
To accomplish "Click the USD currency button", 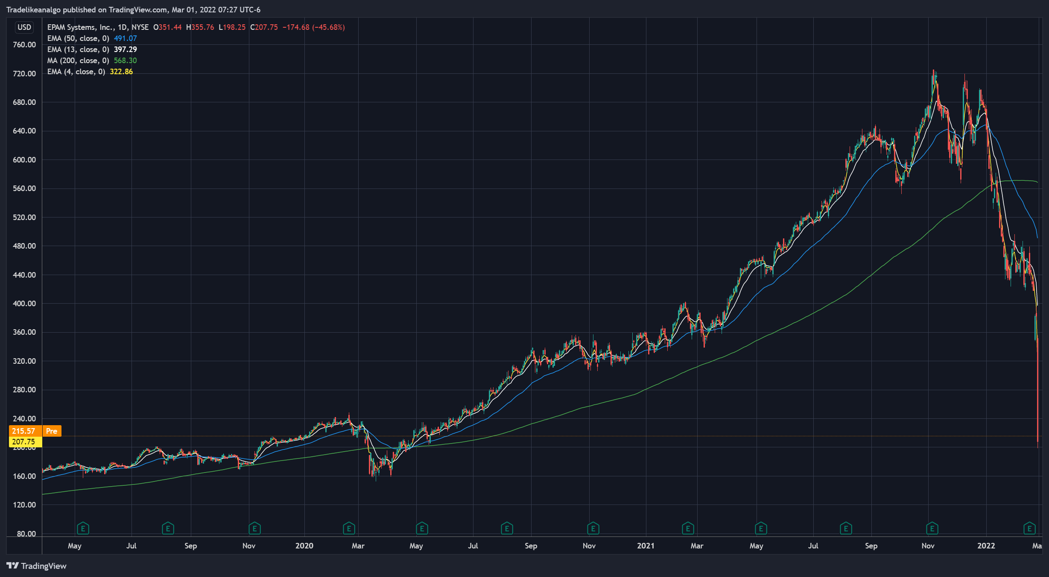I will pyautogui.click(x=24, y=27).
